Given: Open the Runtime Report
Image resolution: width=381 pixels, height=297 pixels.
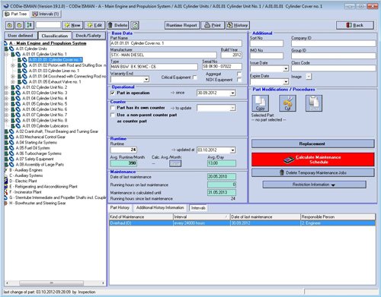Looking at the screenshot, I should pyautogui.click(x=181, y=25).
